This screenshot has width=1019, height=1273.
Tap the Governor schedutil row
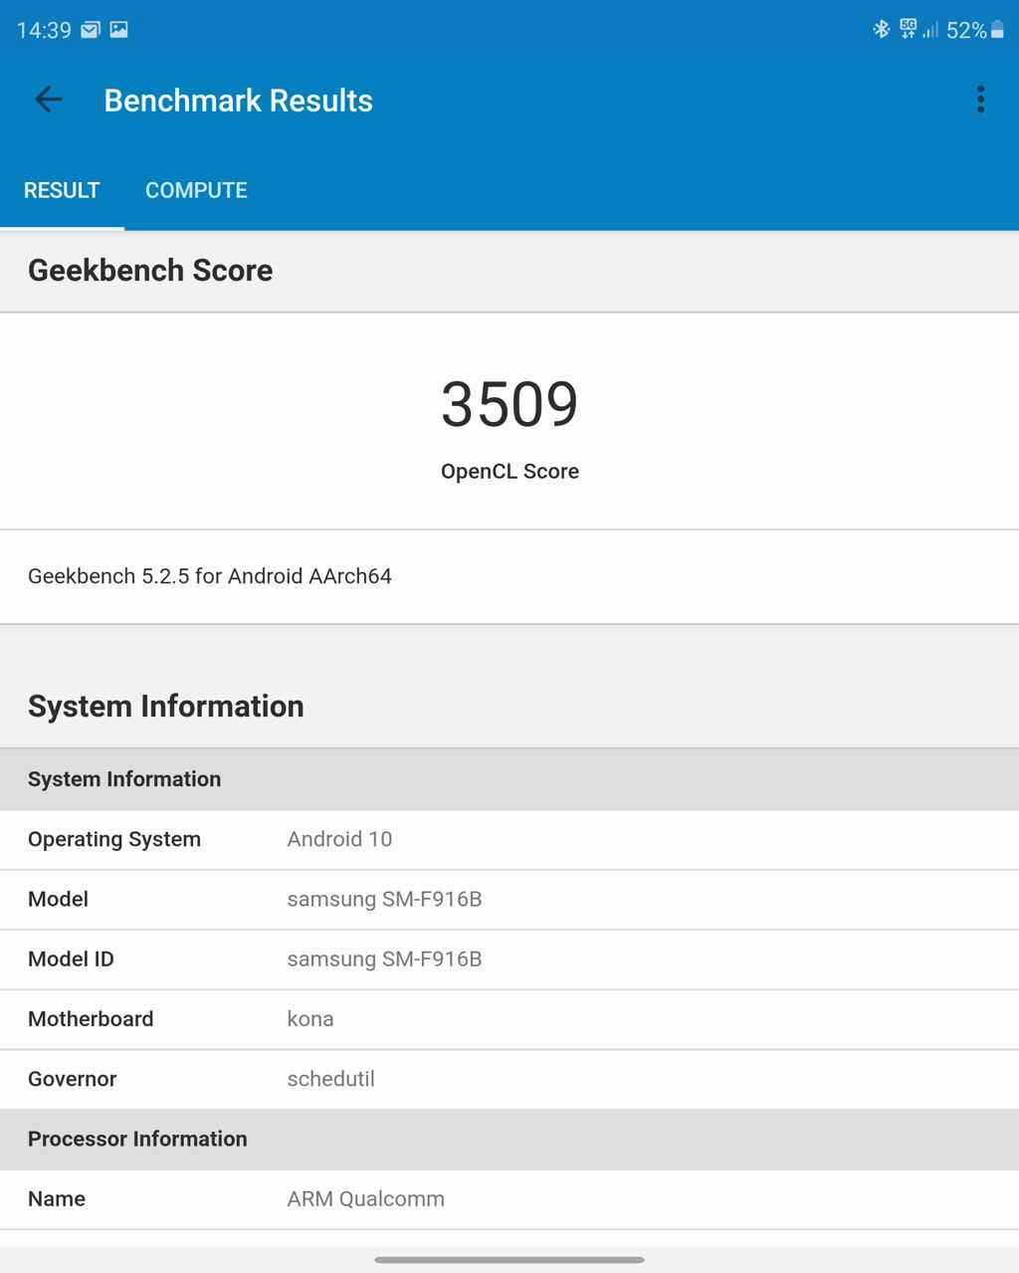509,1078
